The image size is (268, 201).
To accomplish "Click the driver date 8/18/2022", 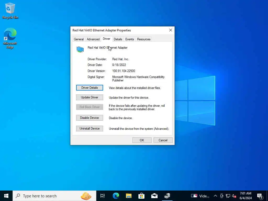I will pos(119,65).
